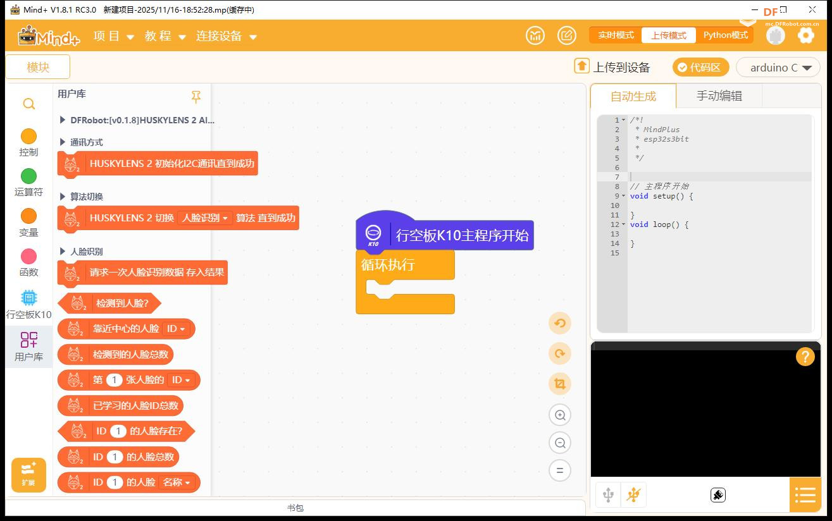The height and width of the screenshot is (521, 832).
Task: Open the arduino C language dropdown
Action: coord(778,67)
